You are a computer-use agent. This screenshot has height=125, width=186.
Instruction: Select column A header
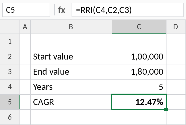(x=25, y=27)
